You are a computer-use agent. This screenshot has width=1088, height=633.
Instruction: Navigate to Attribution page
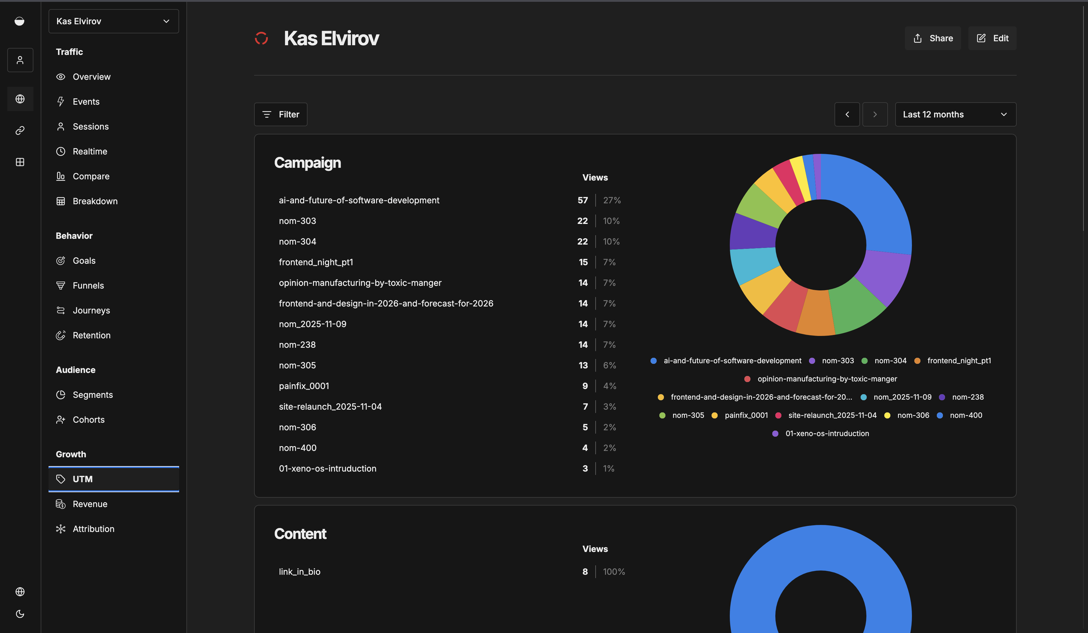pos(114,529)
